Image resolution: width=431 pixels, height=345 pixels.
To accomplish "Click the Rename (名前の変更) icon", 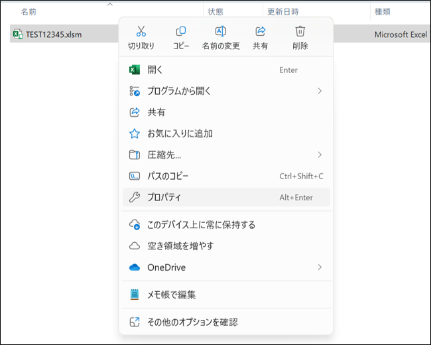I will coord(221,31).
